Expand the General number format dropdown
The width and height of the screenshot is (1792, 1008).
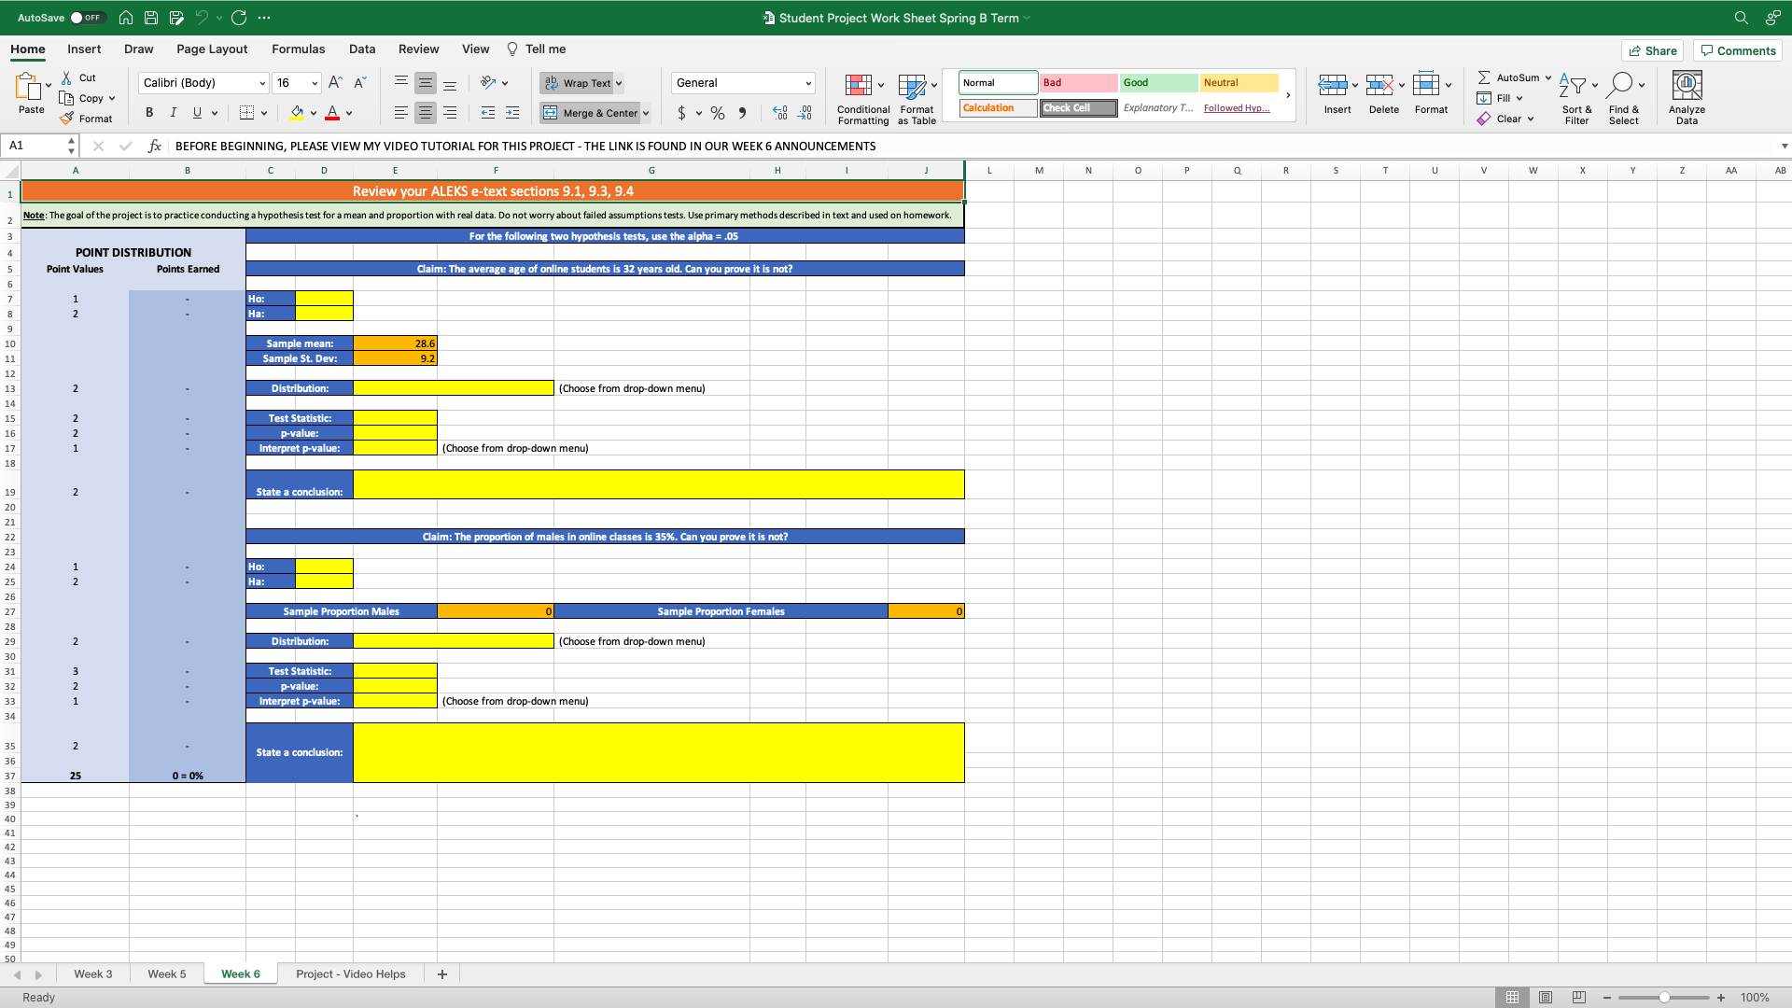coord(808,83)
